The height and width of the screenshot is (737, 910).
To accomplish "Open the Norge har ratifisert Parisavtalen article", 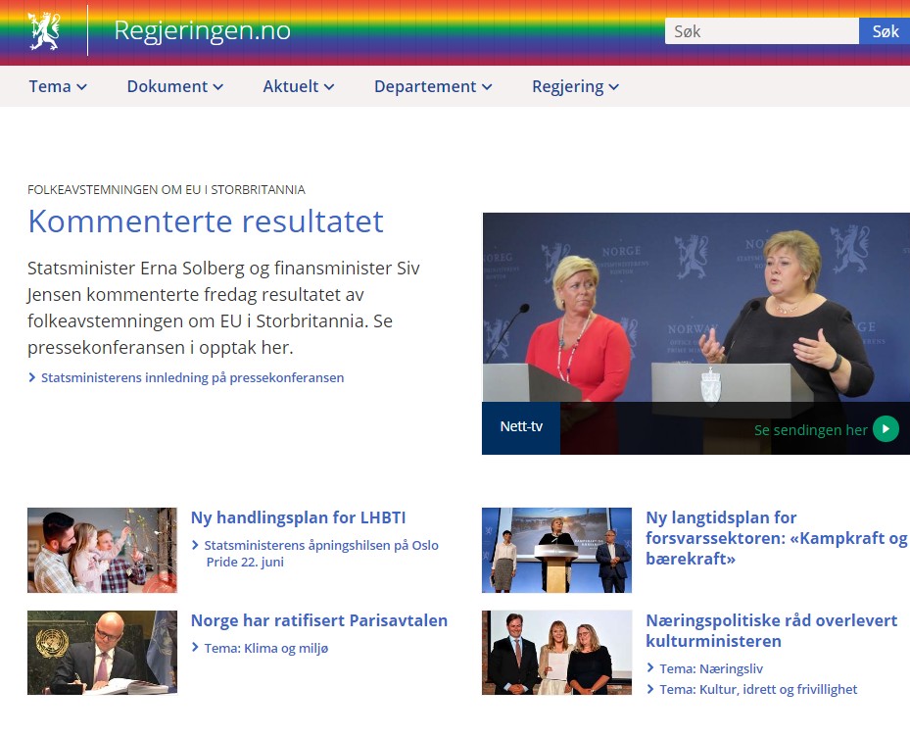I will 318,620.
